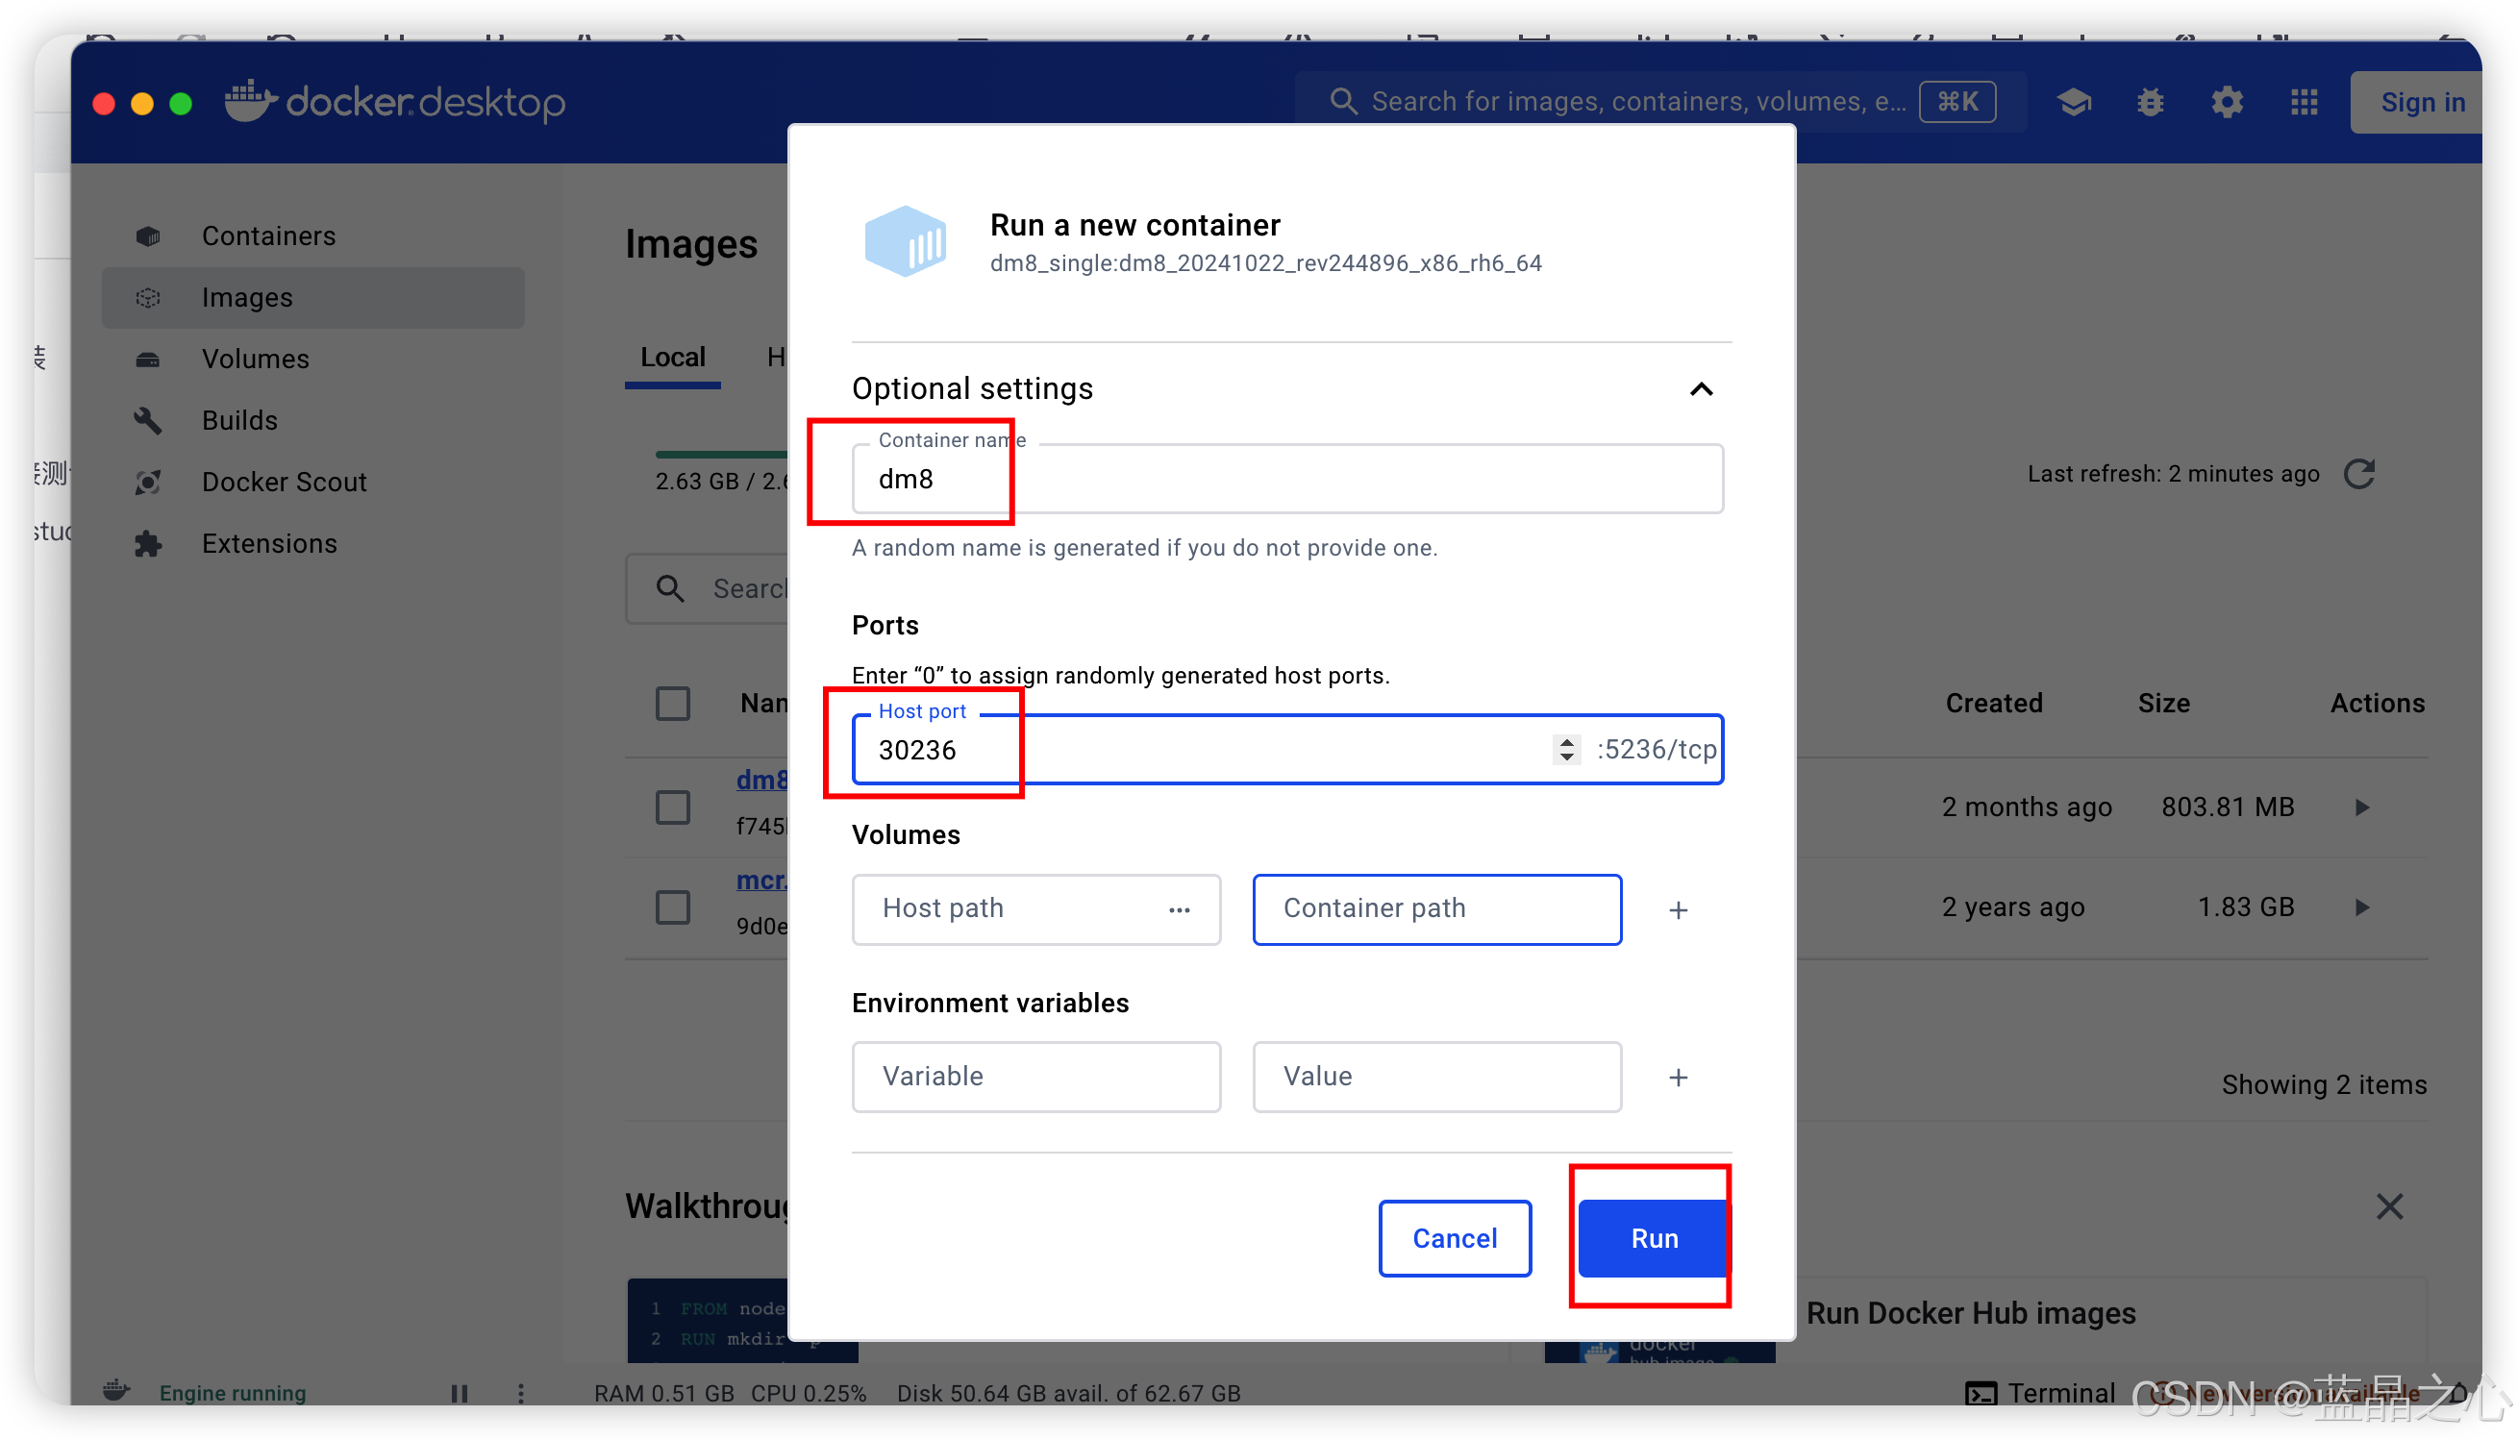This screenshot has height=1440, width=2517.
Task: Cancel the new container dialog
Action: click(x=1454, y=1238)
